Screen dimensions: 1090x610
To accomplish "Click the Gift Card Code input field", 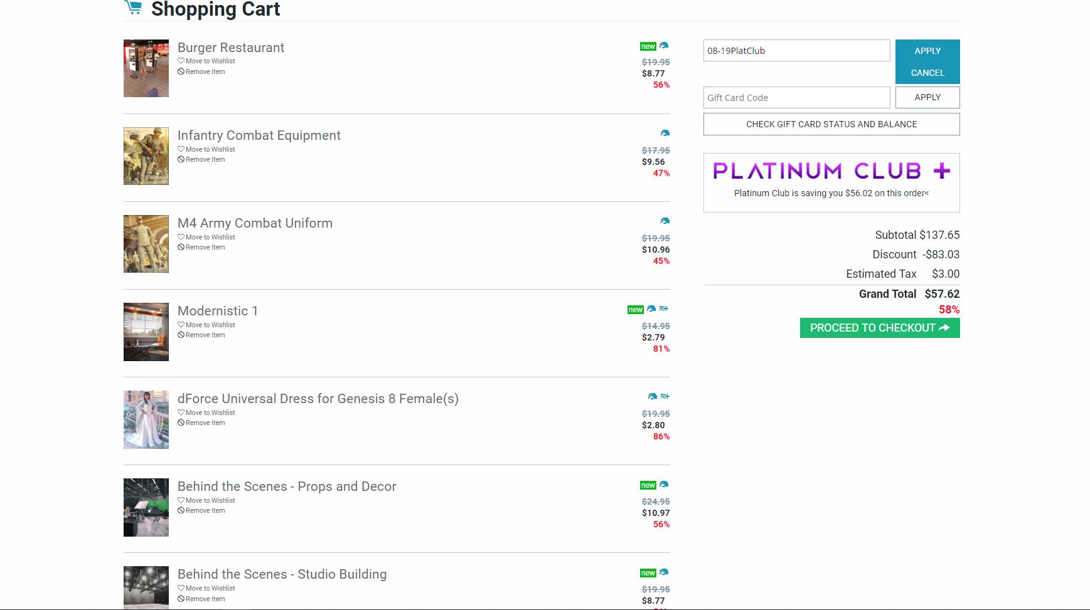I will 796,98.
